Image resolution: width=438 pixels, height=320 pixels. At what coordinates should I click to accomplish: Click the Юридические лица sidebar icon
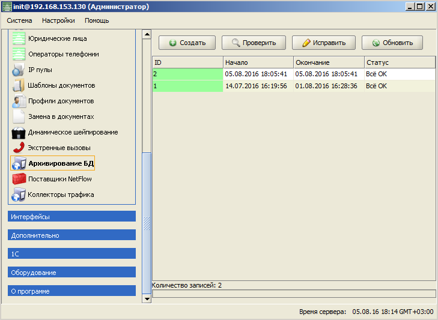point(19,38)
